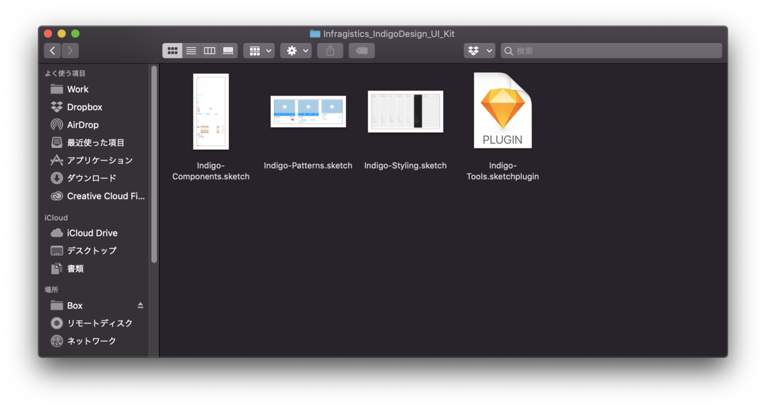
Task: Select the Indigo-Components.sketch thumbnail
Action: point(211,112)
